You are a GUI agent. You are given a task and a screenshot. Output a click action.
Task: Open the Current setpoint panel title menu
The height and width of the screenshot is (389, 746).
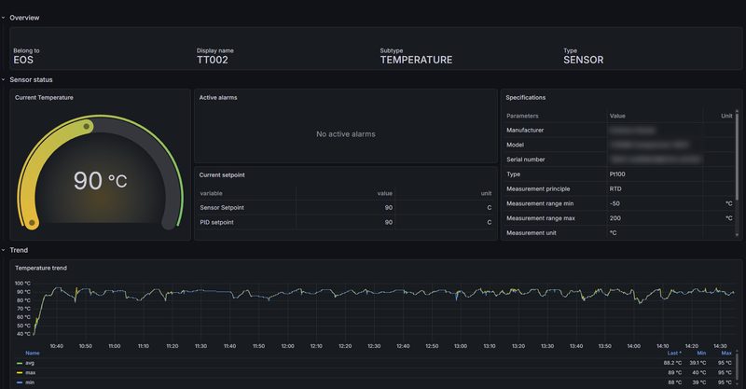[x=222, y=175]
